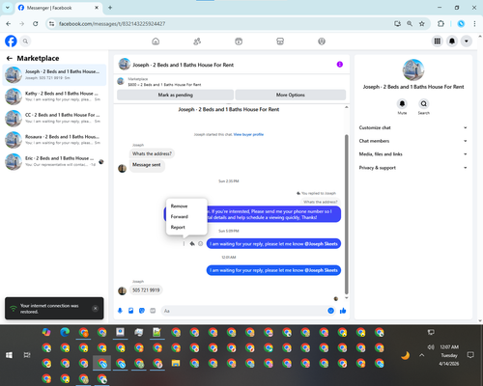Go to Home feed icon

click(x=156, y=41)
